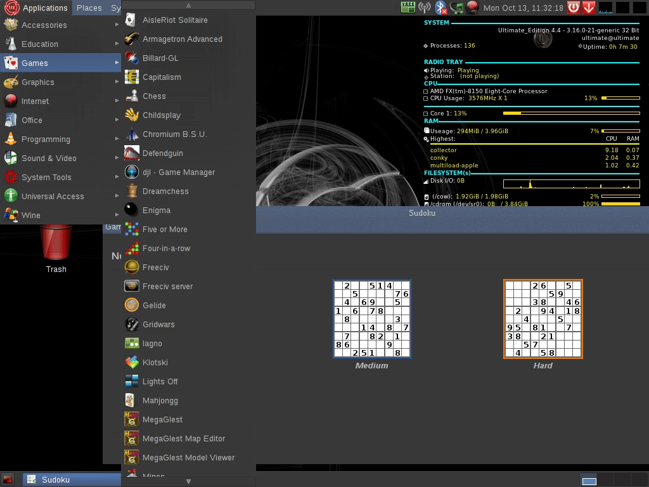This screenshot has width=649, height=487.
Task: Launch Four-in-a-row icon
Action: 132,249
